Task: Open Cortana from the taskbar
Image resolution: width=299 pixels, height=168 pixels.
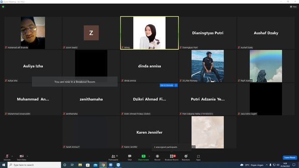Action: pyautogui.click(x=64, y=165)
